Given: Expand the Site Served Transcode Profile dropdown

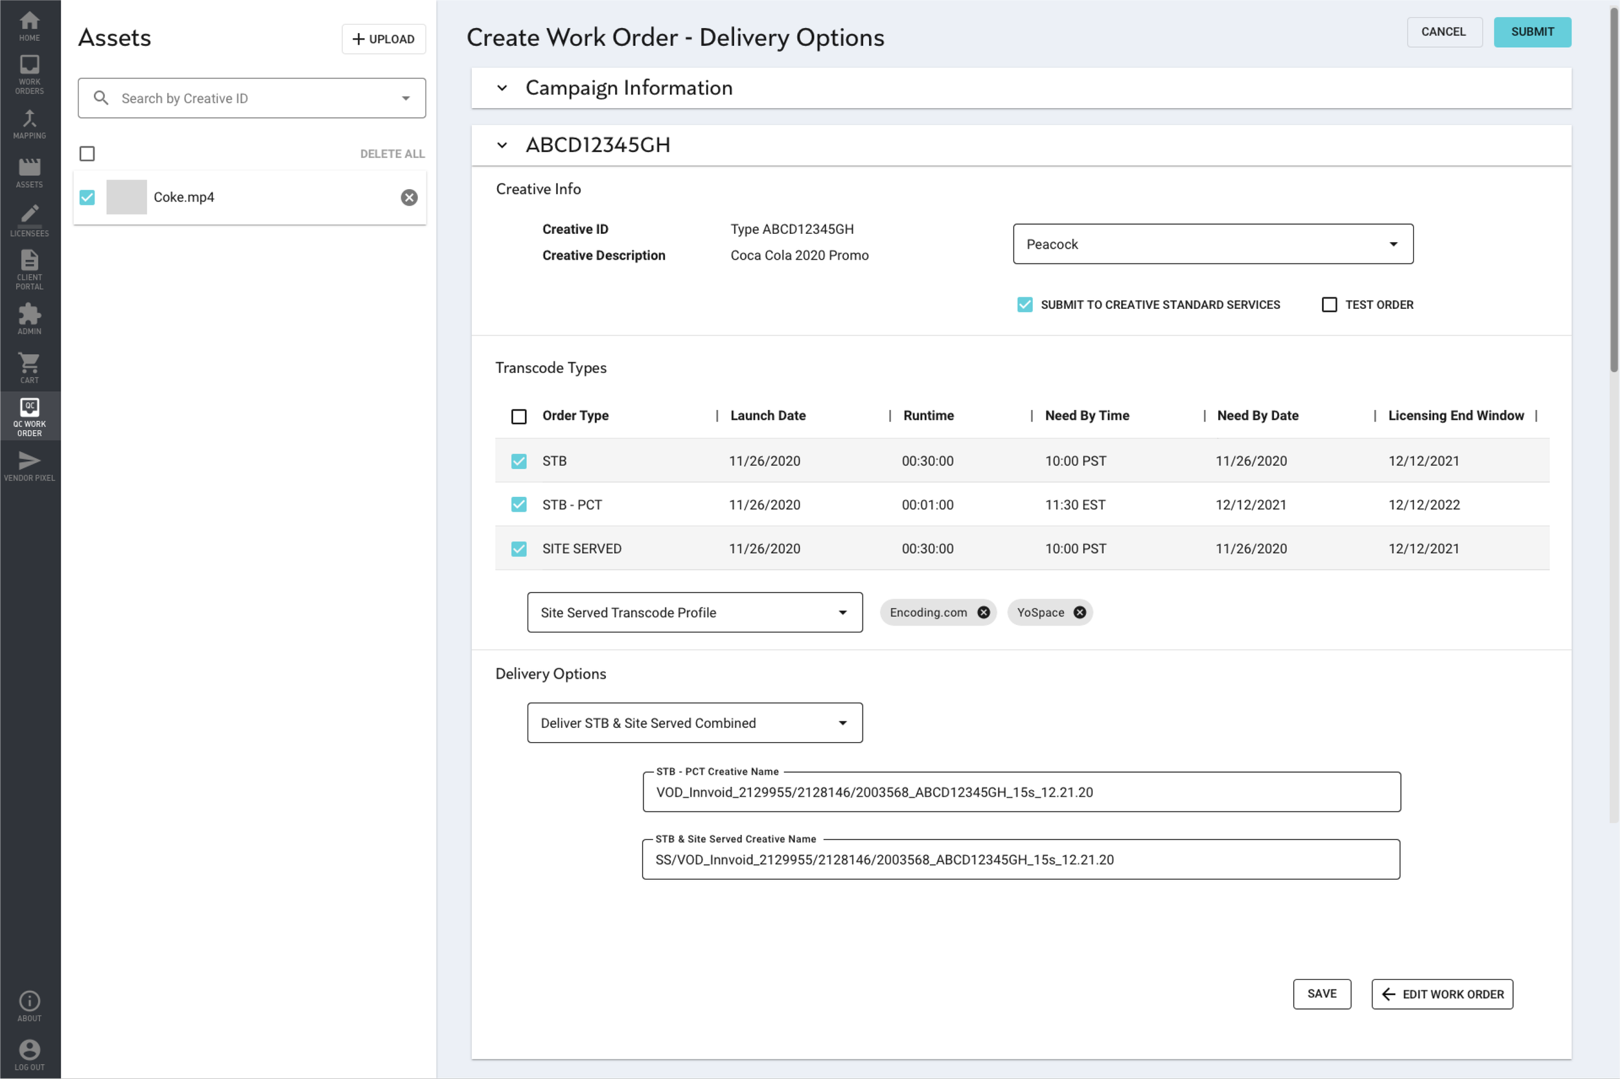Looking at the screenshot, I should (x=694, y=613).
